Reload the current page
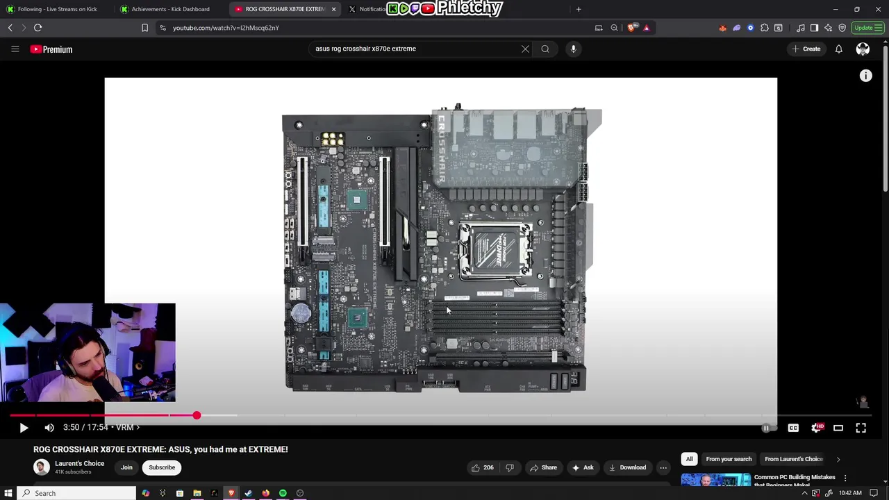 pyautogui.click(x=38, y=28)
